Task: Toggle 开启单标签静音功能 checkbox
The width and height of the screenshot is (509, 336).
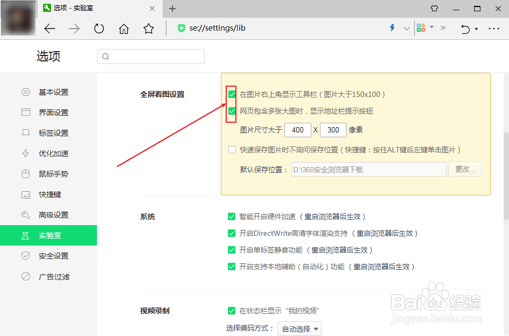Action: pos(232,250)
